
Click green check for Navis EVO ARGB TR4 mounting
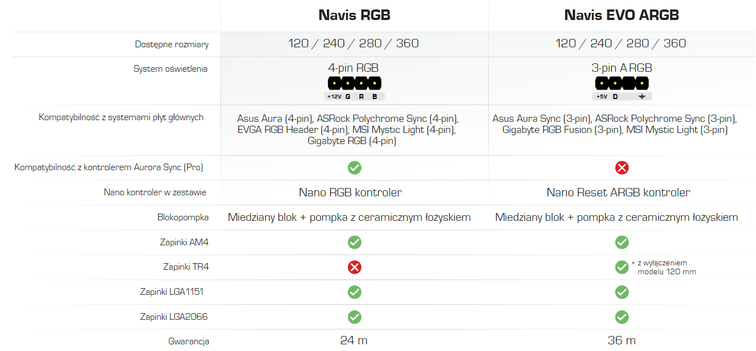coord(622,267)
